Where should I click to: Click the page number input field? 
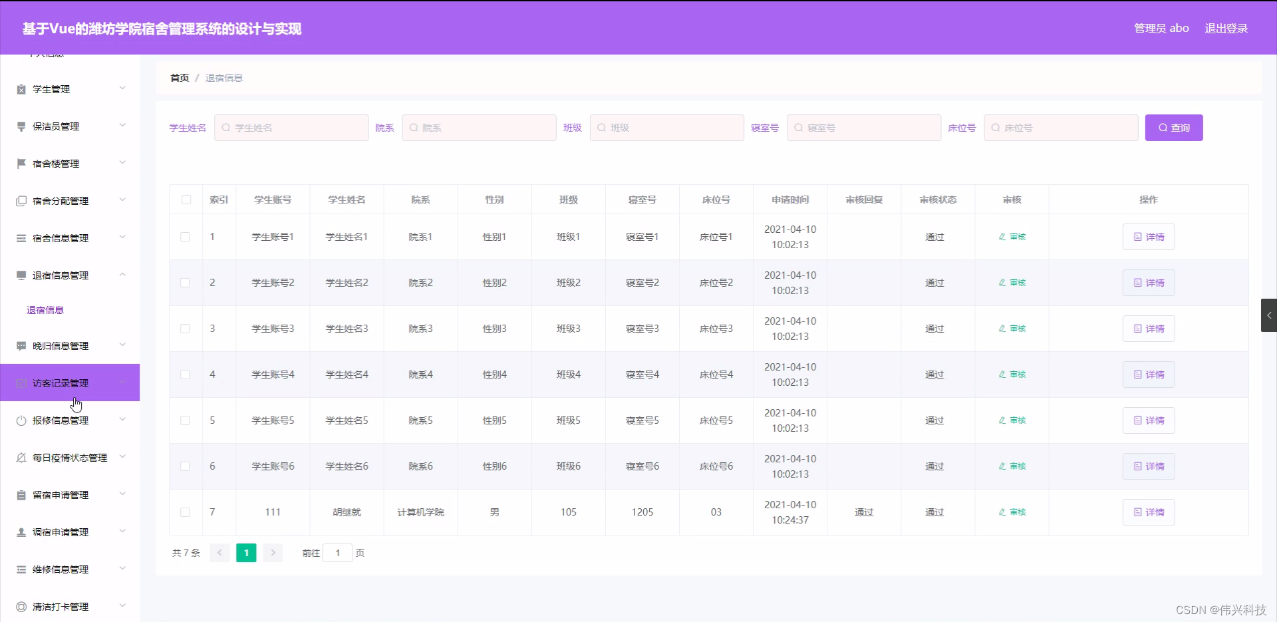pos(339,553)
